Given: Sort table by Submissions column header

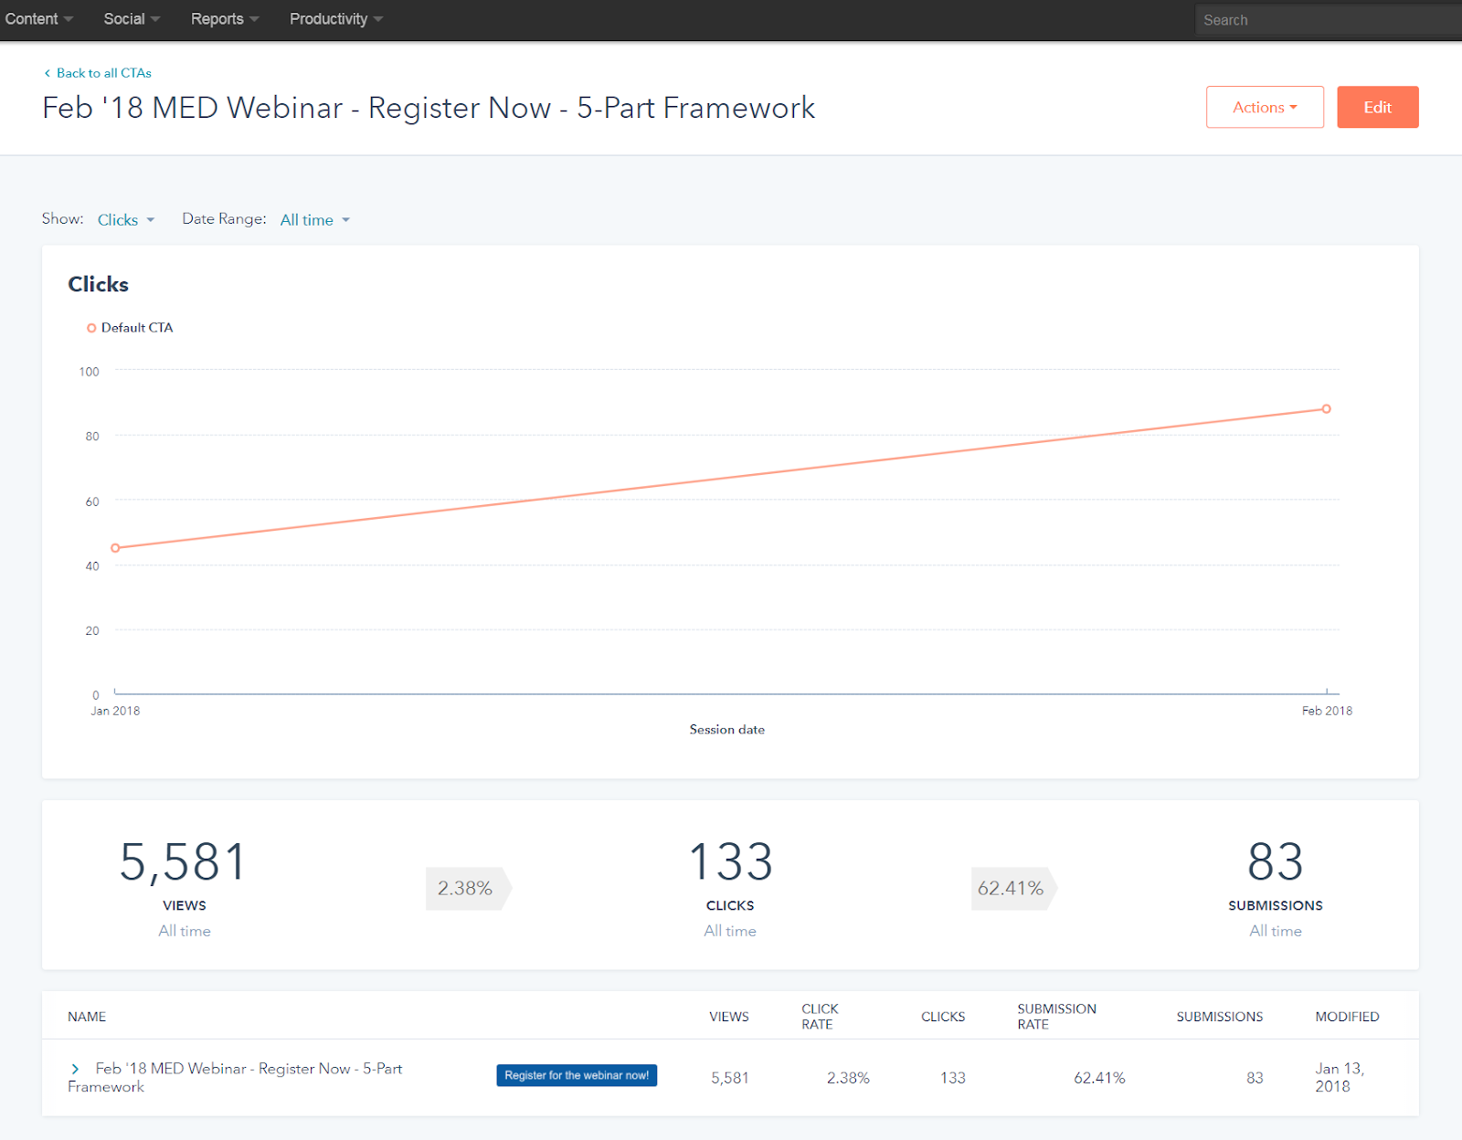Looking at the screenshot, I should click(1219, 1017).
